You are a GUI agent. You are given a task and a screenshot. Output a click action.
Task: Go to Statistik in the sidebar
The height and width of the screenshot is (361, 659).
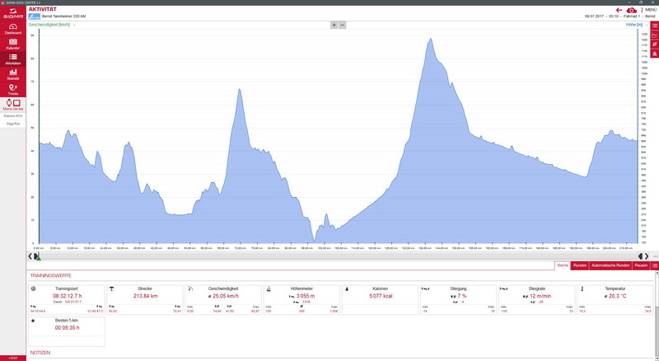point(13,74)
